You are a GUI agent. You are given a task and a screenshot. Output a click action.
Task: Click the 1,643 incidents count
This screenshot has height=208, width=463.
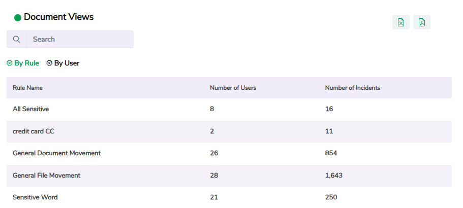coord(333,176)
